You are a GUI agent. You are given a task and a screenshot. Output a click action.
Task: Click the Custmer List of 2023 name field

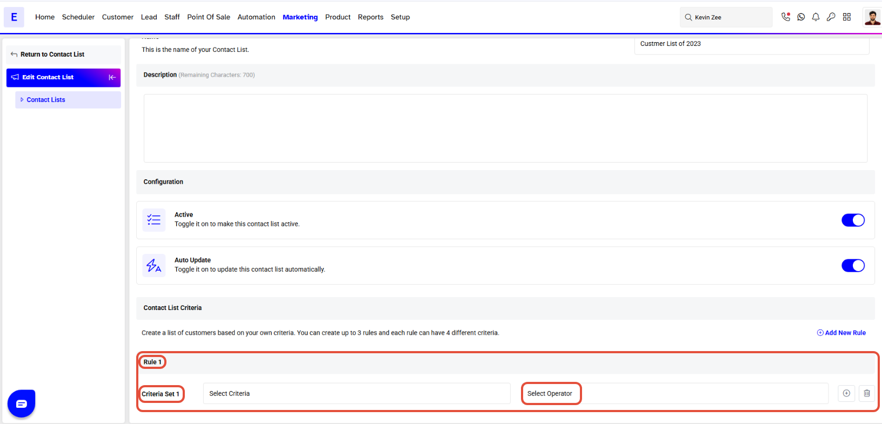752,45
